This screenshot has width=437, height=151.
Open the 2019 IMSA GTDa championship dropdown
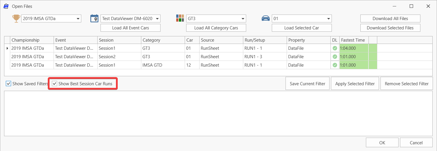tap(78, 19)
